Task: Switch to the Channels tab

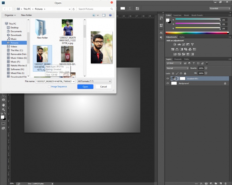Action: pos(178,59)
